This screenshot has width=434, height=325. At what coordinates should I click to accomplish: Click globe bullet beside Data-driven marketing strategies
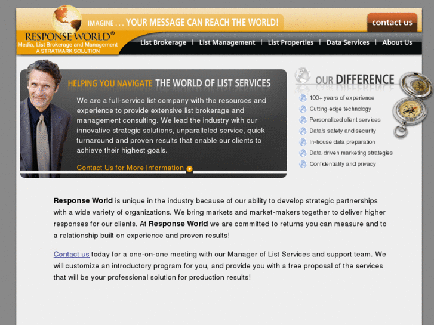pos(303,153)
